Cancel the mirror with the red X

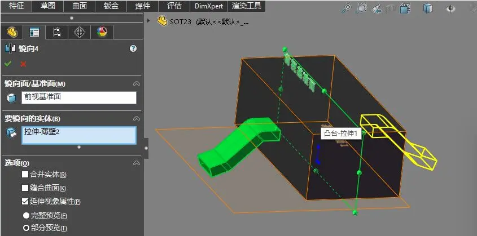(x=23, y=64)
